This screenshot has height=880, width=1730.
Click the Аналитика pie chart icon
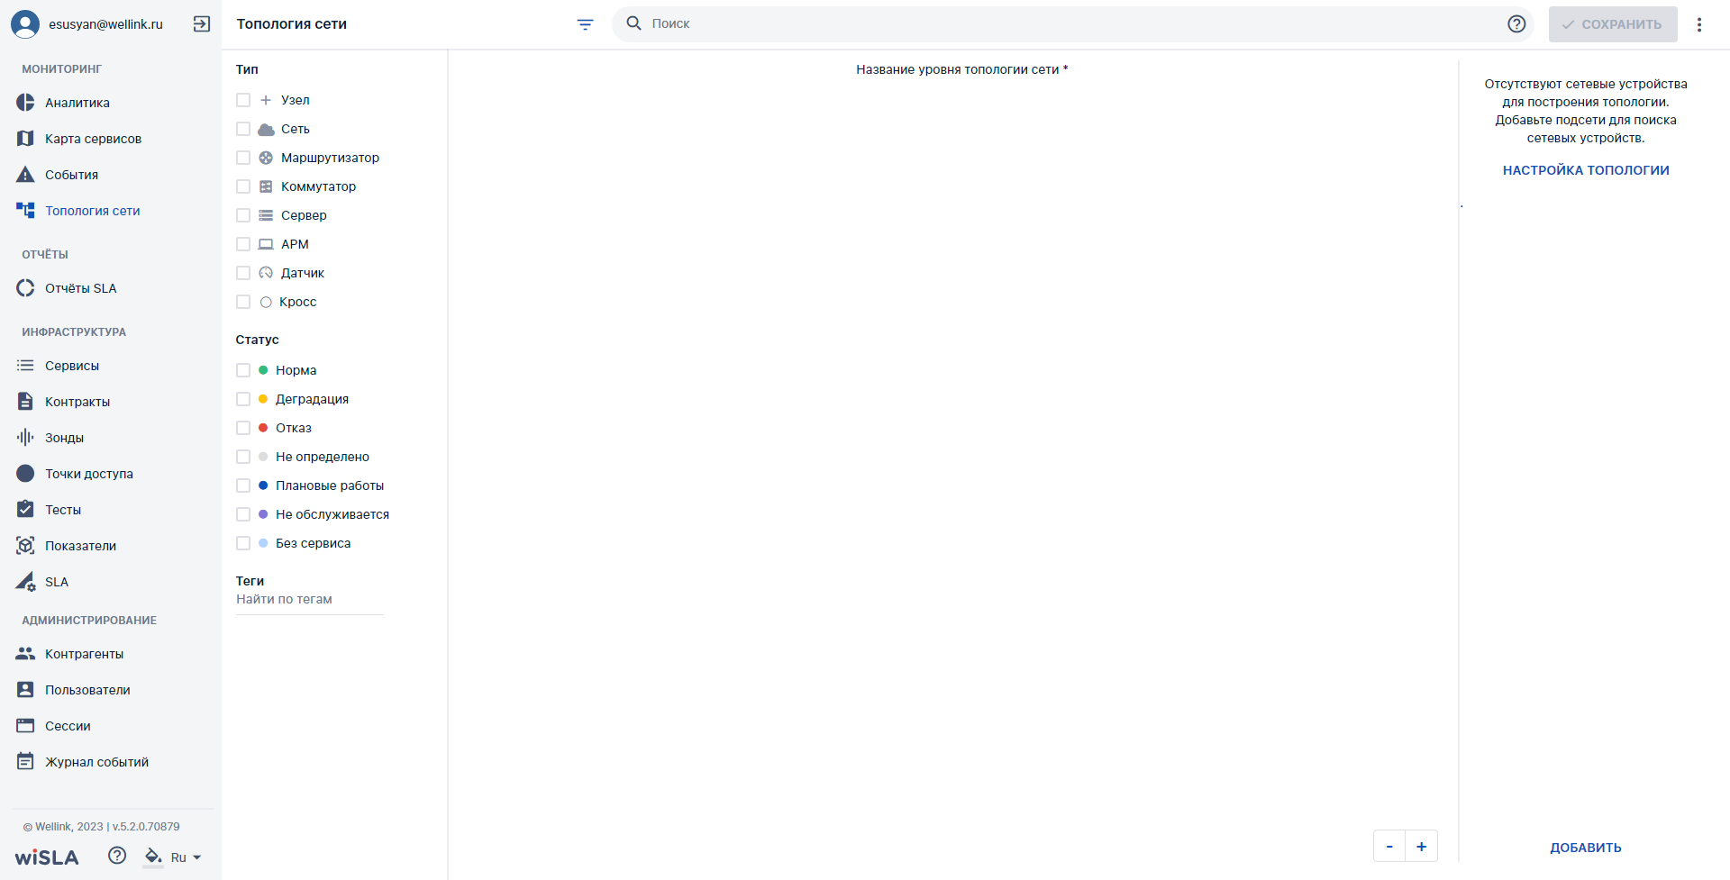point(25,103)
